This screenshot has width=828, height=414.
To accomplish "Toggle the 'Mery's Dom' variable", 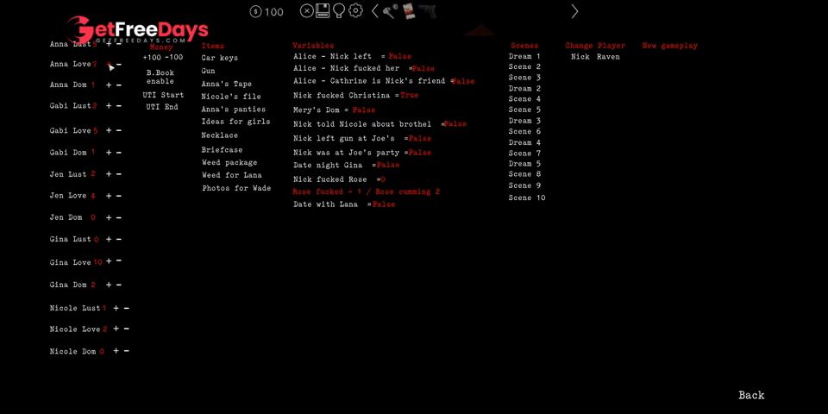I will (335, 110).
